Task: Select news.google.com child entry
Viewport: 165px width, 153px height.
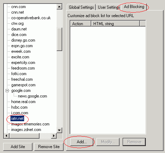Action: click(33, 96)
